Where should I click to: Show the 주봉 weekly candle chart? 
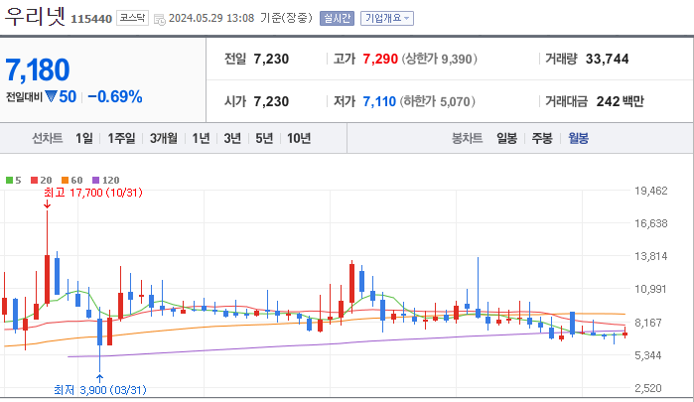click(542, 138)
